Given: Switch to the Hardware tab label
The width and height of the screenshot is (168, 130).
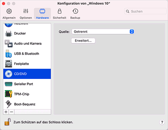Looking at the screenshot, I should pos(42,18).
